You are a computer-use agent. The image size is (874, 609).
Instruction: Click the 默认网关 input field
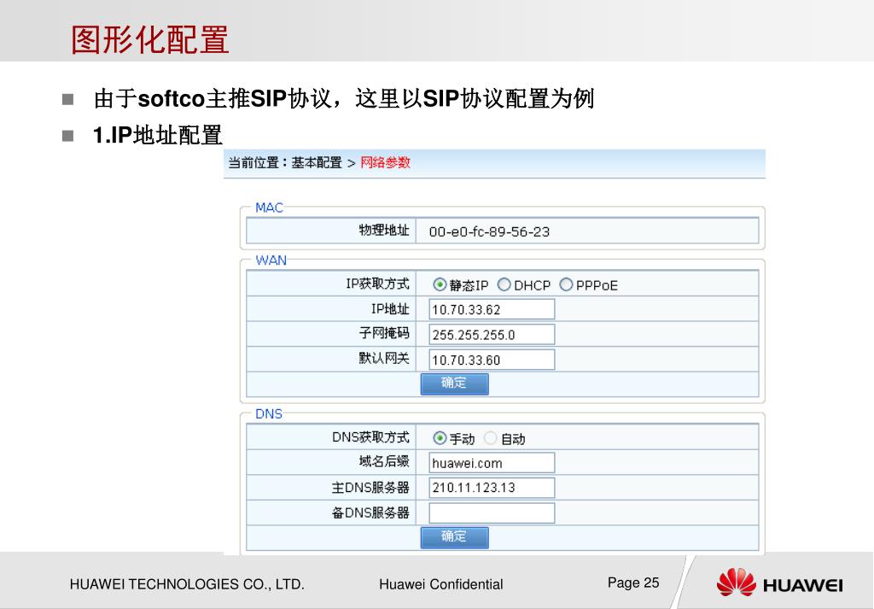pos(492,359)
